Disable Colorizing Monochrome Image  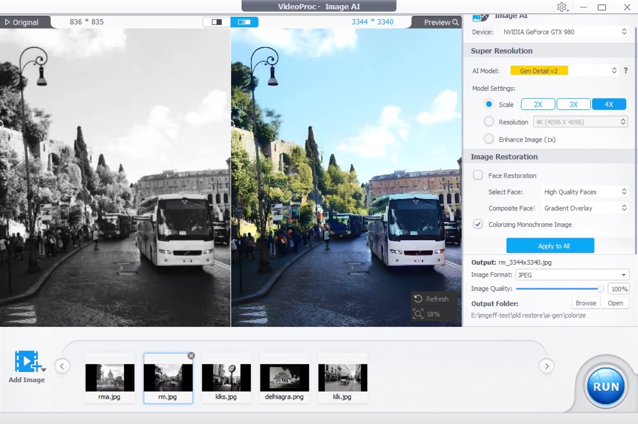tap(479, 224)
